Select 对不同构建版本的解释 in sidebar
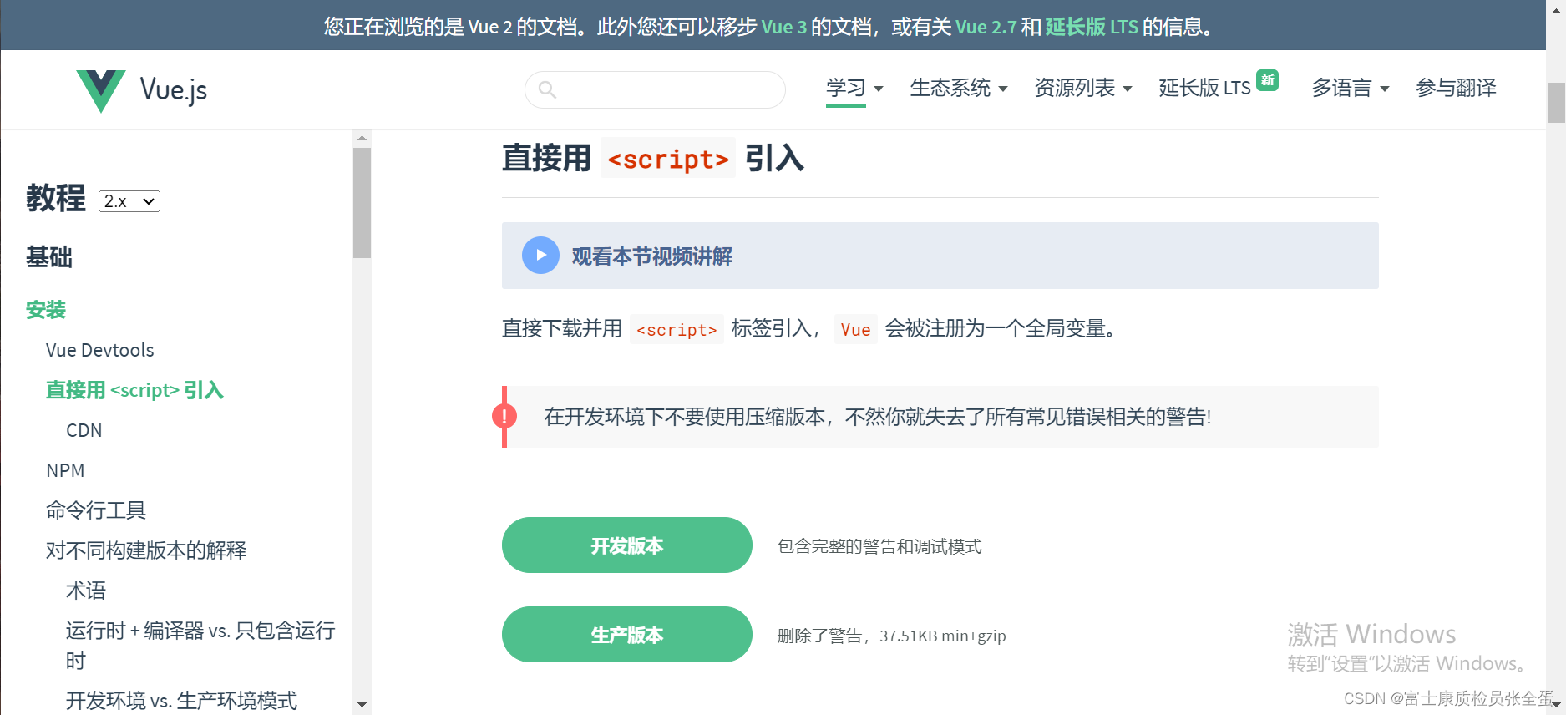This screenshot has height=715, width=1566. pyautogui.click(x=146, y=550)
